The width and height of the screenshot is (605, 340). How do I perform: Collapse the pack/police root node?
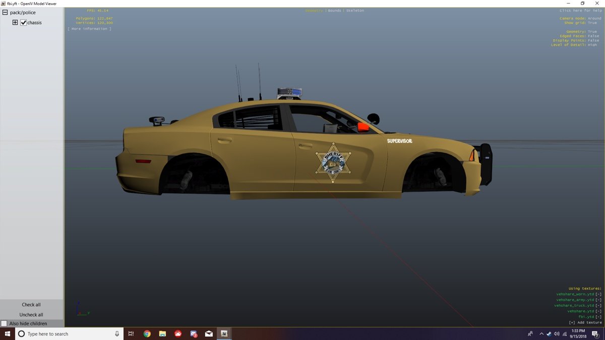(5, 13)
